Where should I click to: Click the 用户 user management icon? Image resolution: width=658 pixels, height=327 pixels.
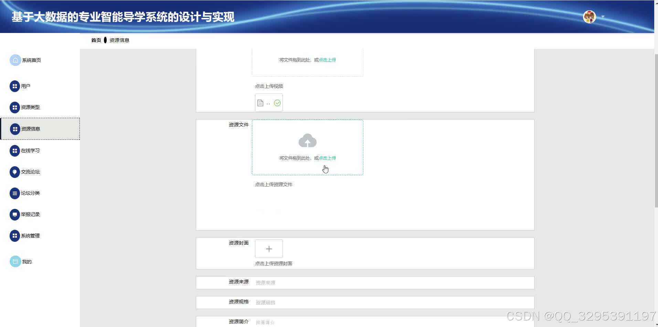point(15,86)
